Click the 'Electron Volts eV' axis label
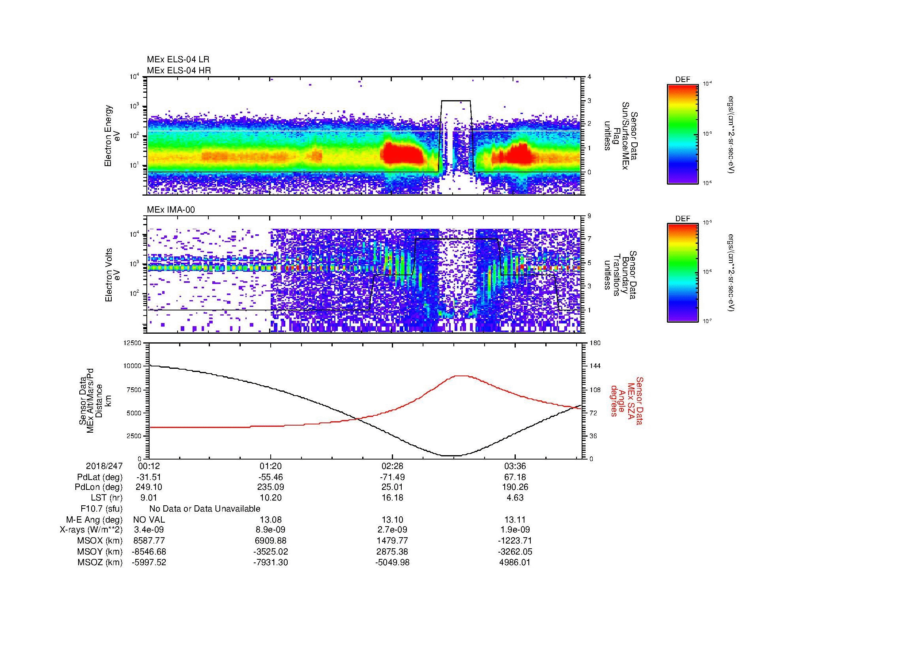923x652 pixels. tap(112, 275)
